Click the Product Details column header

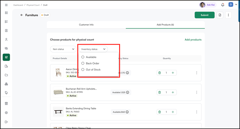point(60,58)
